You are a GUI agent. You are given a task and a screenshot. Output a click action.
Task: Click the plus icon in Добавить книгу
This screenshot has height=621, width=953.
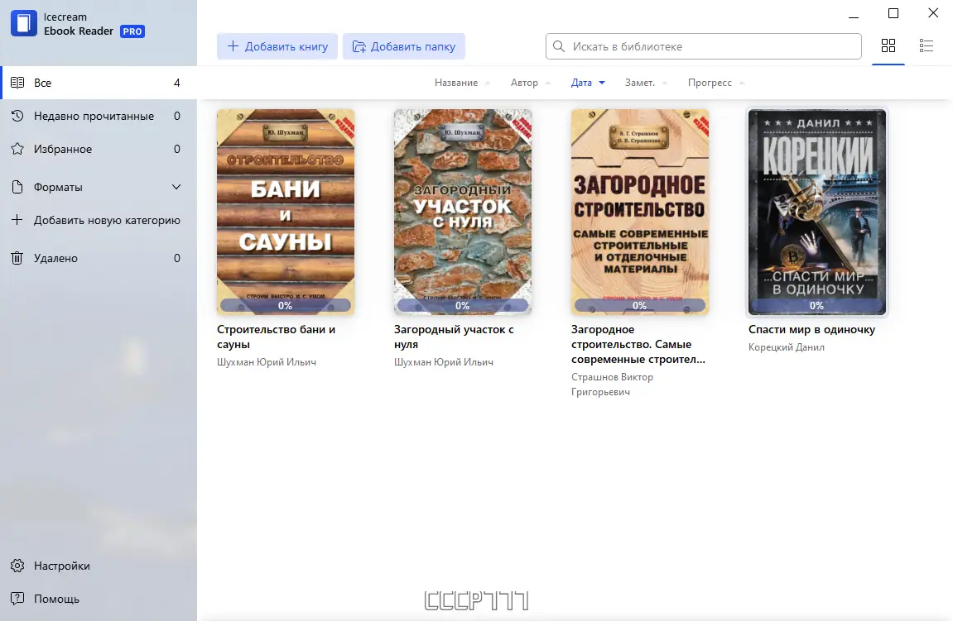233,46
